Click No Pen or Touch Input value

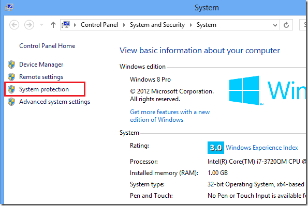[x=257, y=196]
